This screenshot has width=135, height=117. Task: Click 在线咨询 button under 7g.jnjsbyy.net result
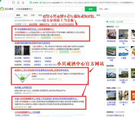[x=57, y=38]
